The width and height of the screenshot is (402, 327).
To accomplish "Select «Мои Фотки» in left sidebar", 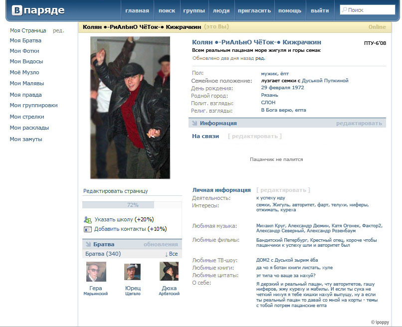I will (24, 51).
